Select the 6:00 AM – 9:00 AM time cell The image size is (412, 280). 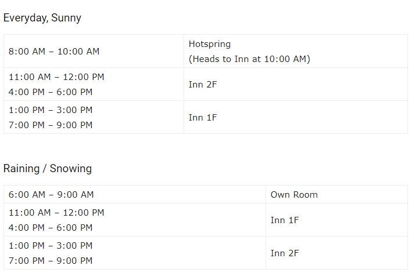(51, 195)
